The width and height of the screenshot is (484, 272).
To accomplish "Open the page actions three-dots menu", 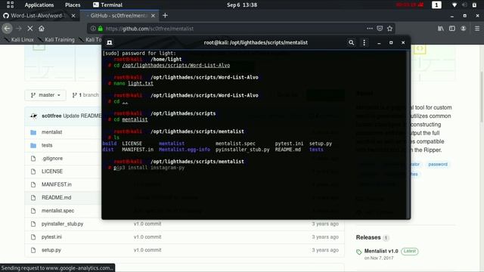I will click(370, 29).
